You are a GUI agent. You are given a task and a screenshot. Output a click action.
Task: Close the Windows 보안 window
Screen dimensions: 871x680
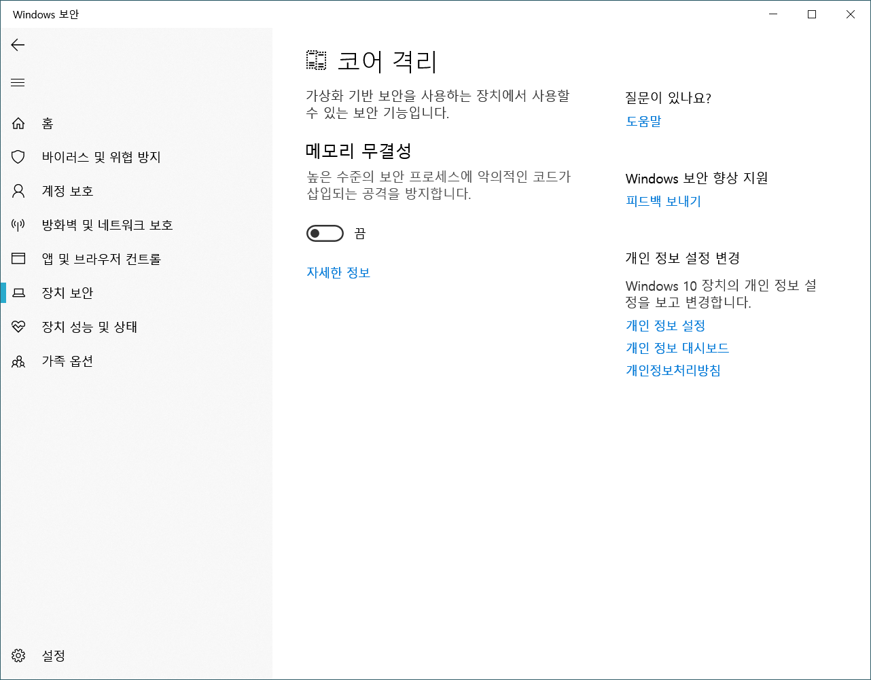tap(851, 14)
